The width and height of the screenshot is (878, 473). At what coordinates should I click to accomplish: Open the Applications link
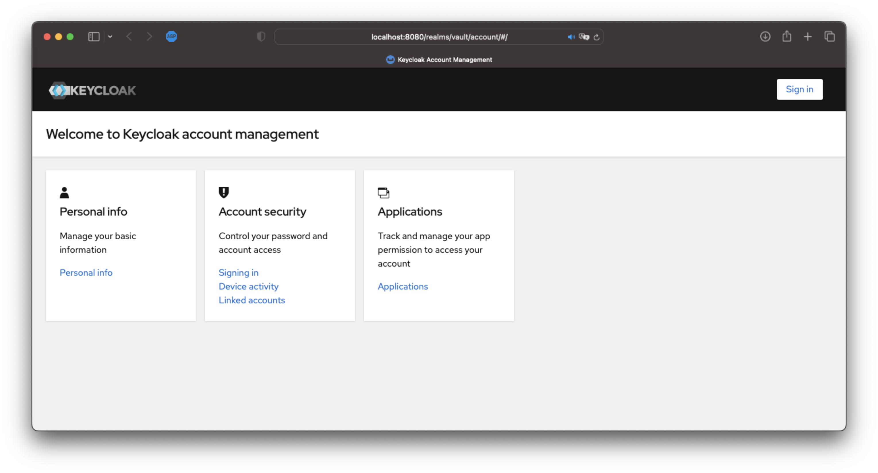pyautogui.click(x=403, y=286)
